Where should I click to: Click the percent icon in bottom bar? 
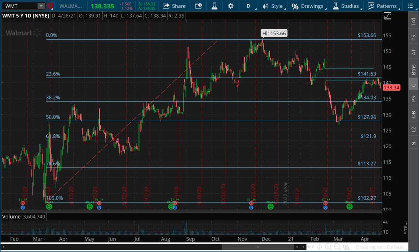point(346,247)
